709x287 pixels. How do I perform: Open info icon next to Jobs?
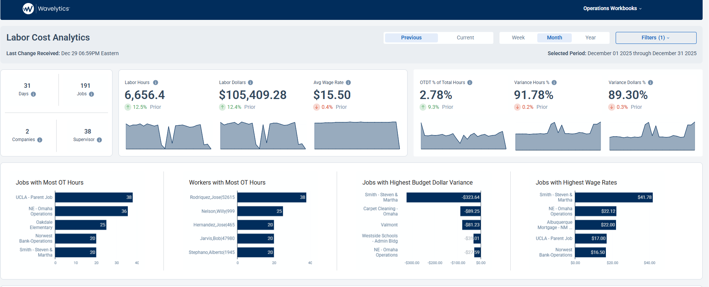pyautogui.click(x=91, y=94)
